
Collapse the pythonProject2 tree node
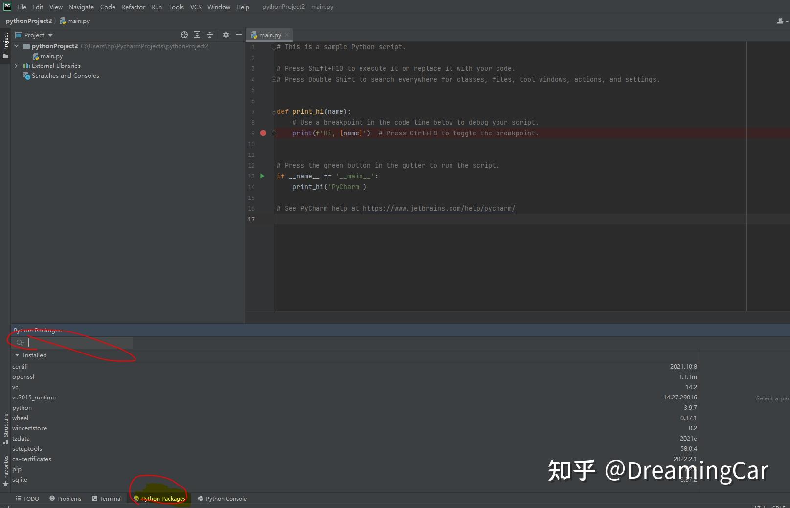pyautogui.click(x=17, y=46)
